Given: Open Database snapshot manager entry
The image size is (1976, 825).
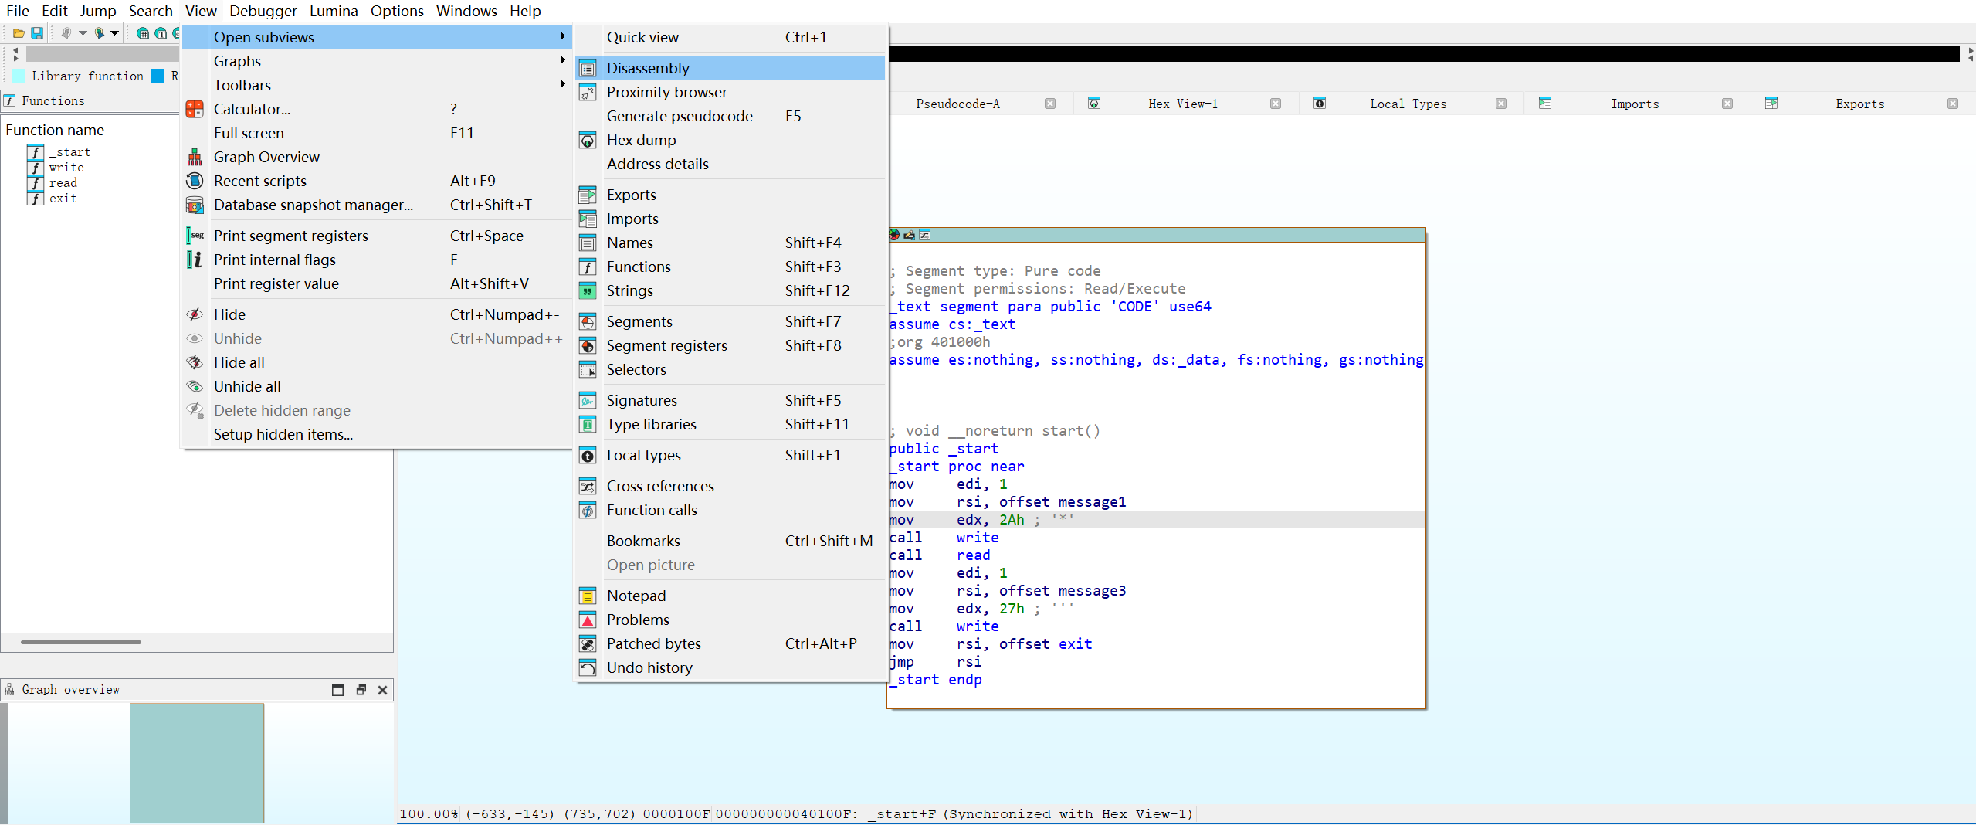Looking at the screenshot, I should 377,205.
